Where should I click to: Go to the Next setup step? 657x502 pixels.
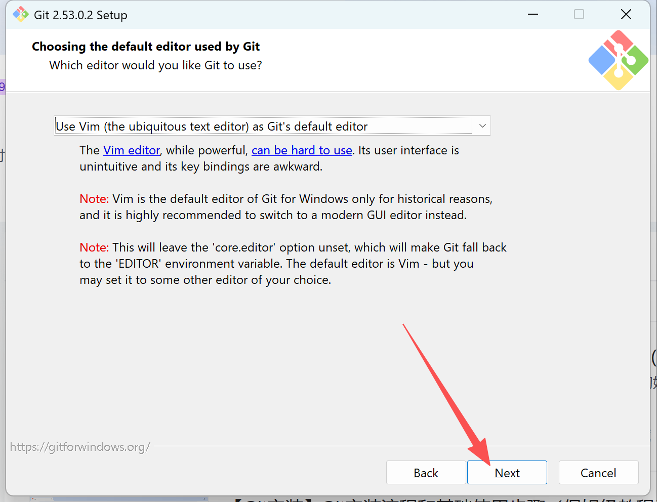[x=507, y=473]
